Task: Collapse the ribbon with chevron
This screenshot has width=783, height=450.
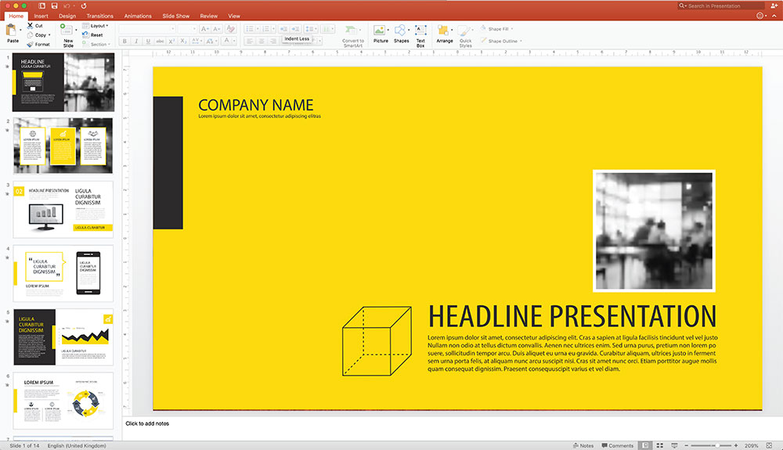Action: tap(774, 16)
